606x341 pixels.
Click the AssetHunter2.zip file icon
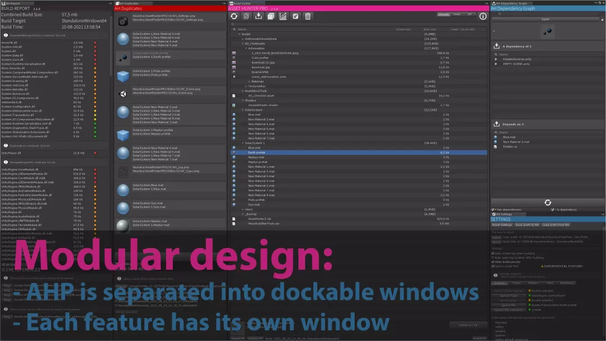pos(234,219)
